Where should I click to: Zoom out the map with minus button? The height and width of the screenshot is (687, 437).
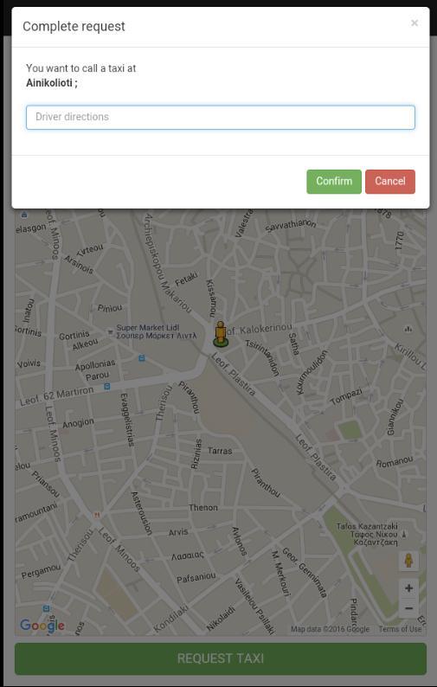[x=408, y=608]
